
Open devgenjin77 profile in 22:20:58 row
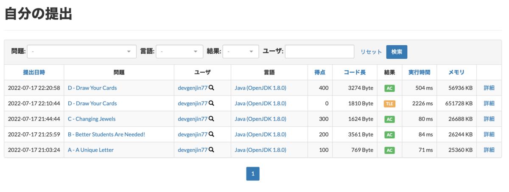pyautogui.click(x=193, y=88)
